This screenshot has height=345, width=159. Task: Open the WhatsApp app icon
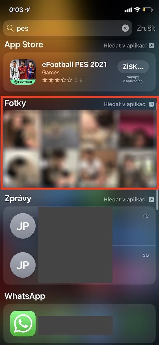point(23,323)
